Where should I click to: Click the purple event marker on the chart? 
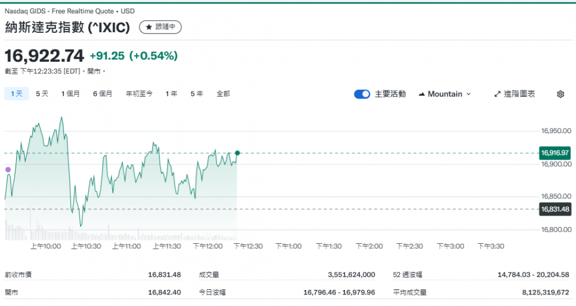(8, 169)
